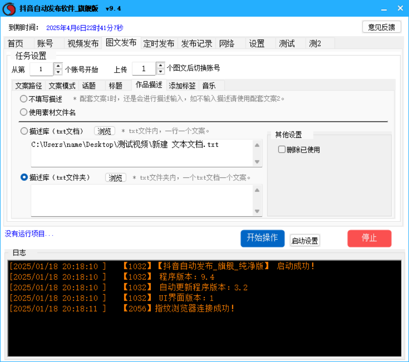409x362 pixels.
Task: Select the 不填写描述 radio option
Action: (41, 99)
